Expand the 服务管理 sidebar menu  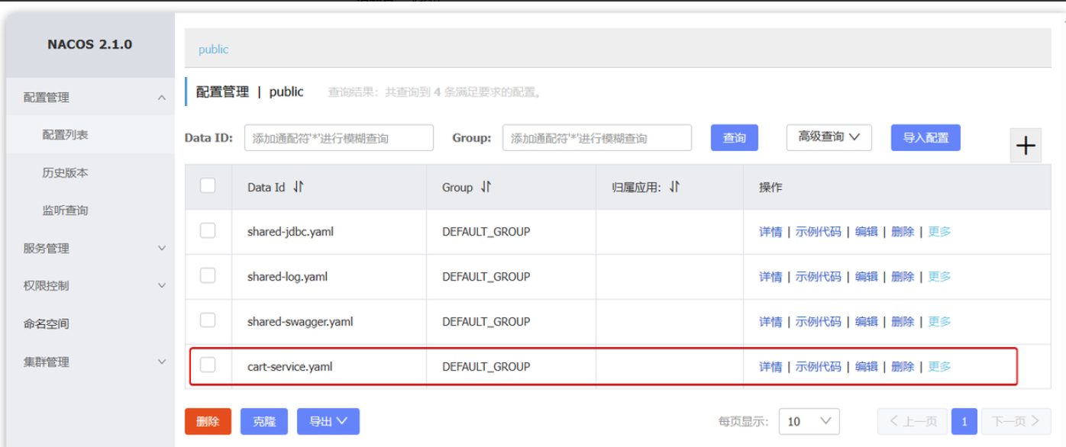click(x=95, y=248)
